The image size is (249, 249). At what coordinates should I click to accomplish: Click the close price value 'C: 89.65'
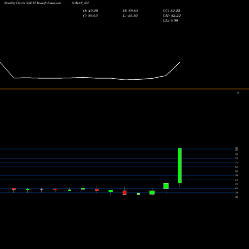click(x=90, y=16)
